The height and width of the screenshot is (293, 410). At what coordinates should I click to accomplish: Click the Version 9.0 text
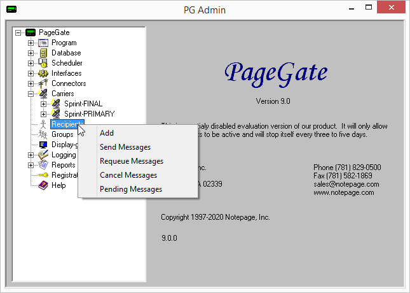273,101
